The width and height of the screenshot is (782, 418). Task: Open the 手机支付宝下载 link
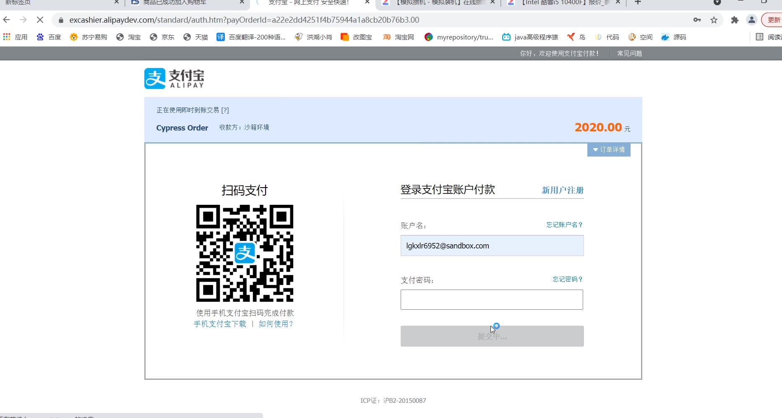tap(220, 324)
